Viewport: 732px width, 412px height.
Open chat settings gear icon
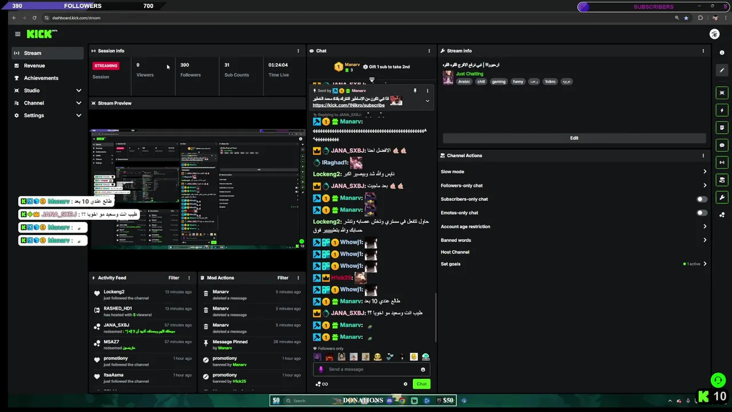pyautogui.click(x=405, y=384)
